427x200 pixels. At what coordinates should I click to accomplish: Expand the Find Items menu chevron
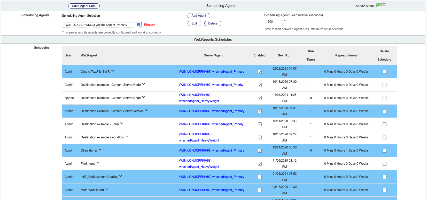coord(98,163)
